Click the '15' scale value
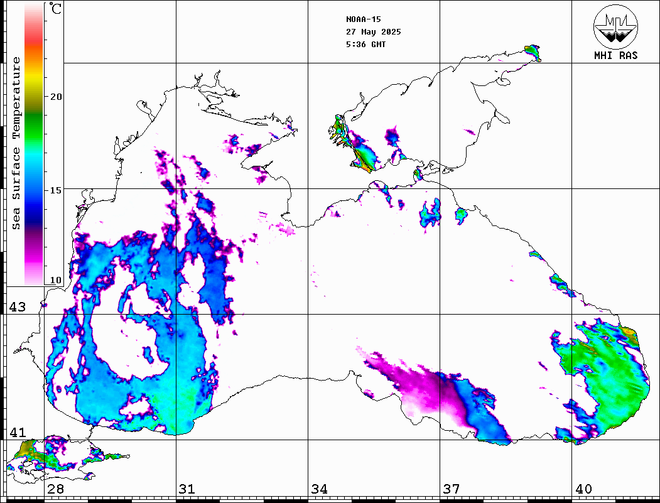 (x=56, y=190)
